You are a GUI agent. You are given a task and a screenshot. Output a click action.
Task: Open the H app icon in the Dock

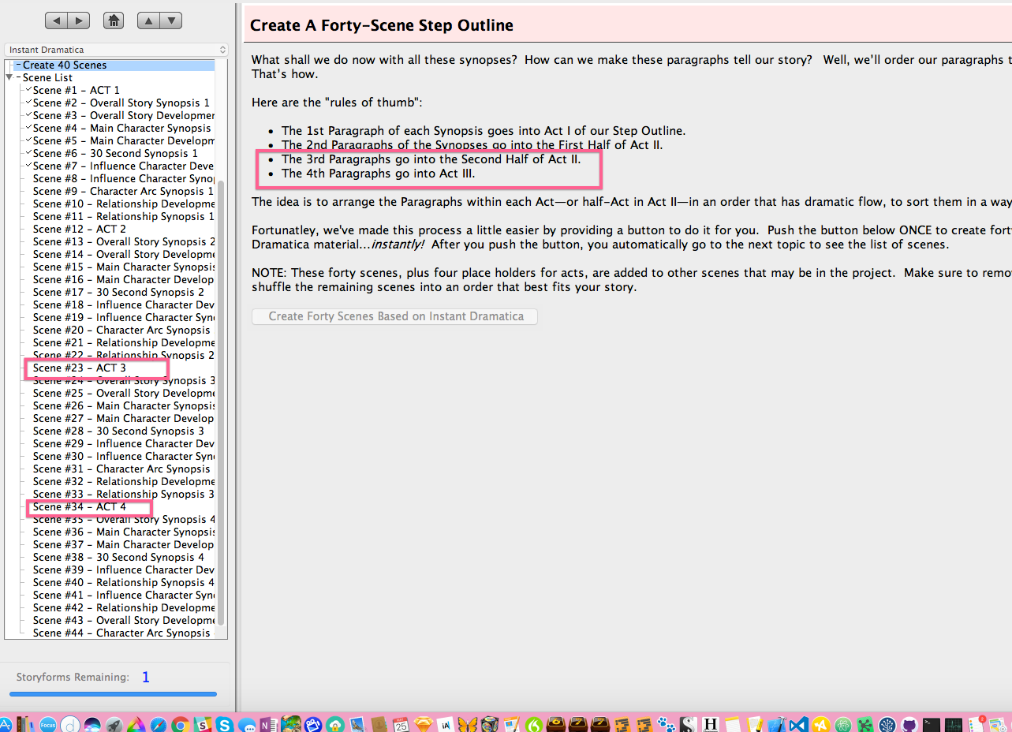point(710,725)
